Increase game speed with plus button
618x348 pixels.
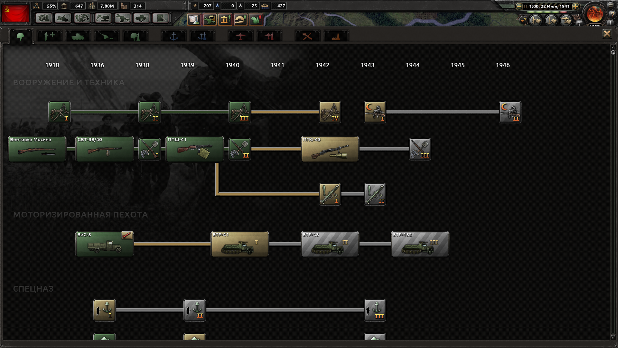[576, 6]
